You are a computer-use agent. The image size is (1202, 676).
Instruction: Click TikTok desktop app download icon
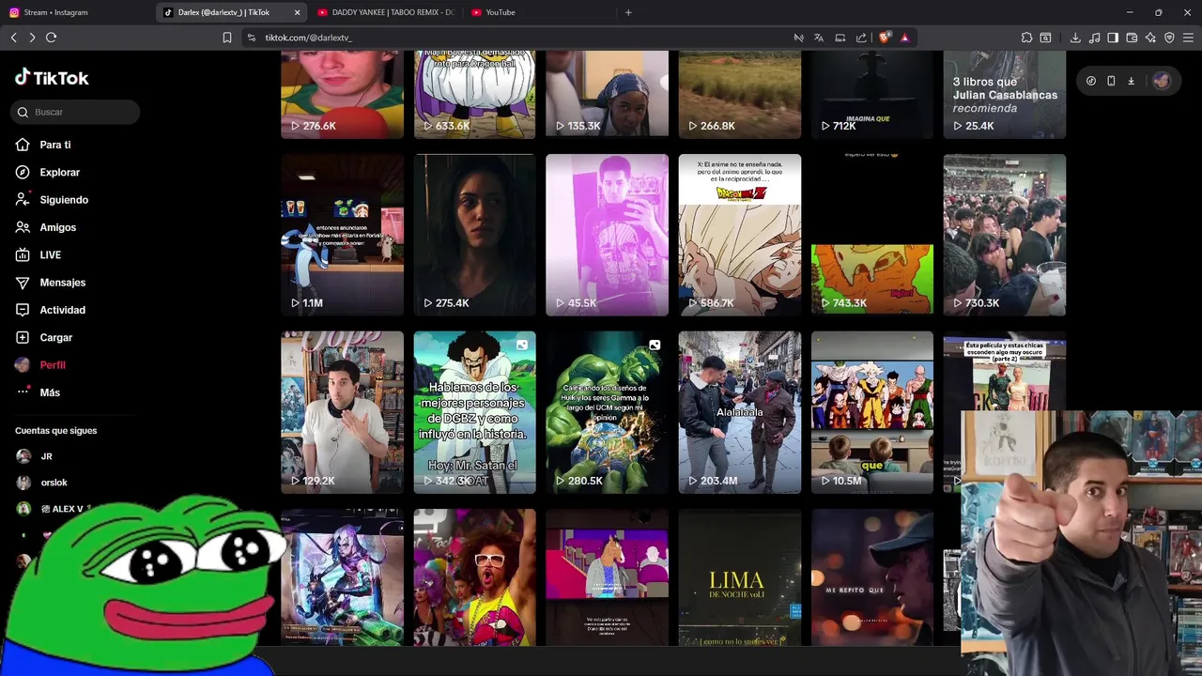1131,81
